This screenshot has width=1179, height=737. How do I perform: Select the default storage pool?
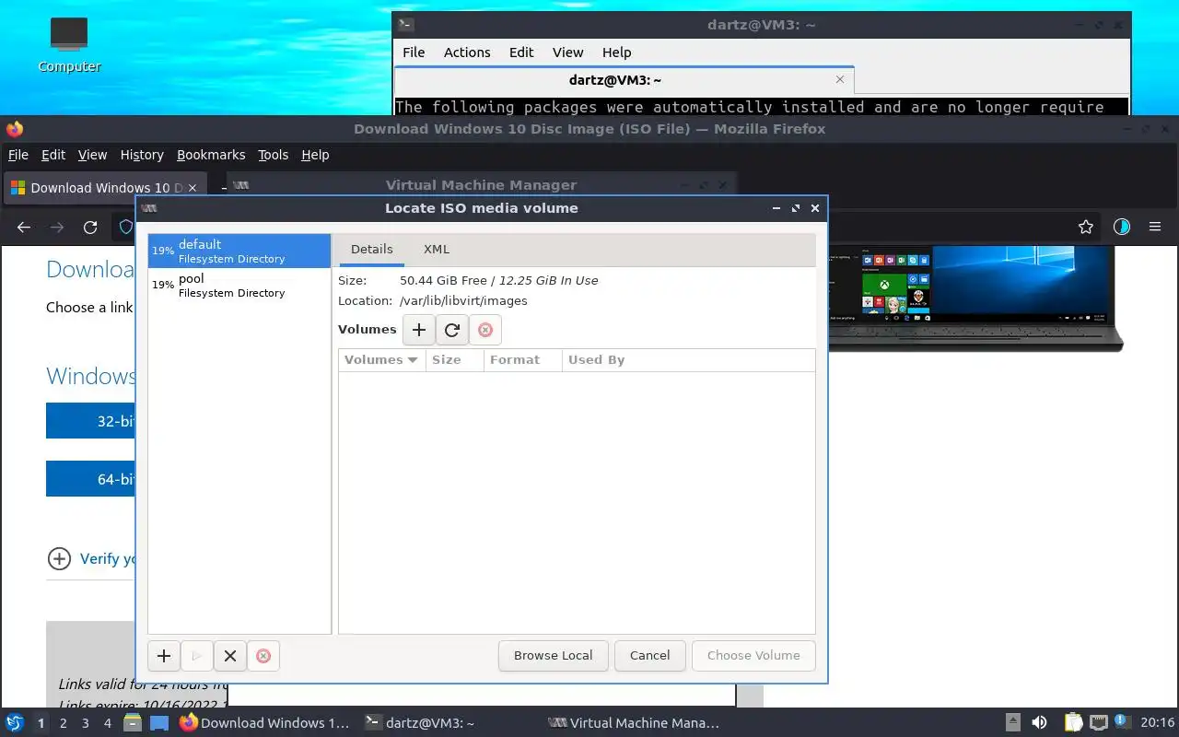239,251
